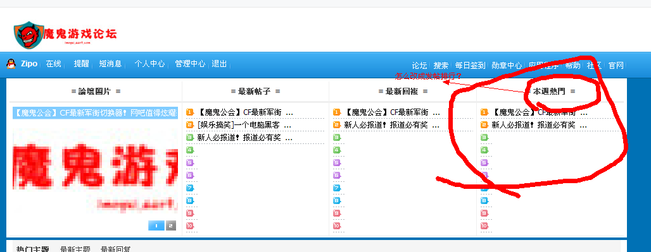Open the 个人中心 menu item
The image size is (651, 252).
click(149, 64)
